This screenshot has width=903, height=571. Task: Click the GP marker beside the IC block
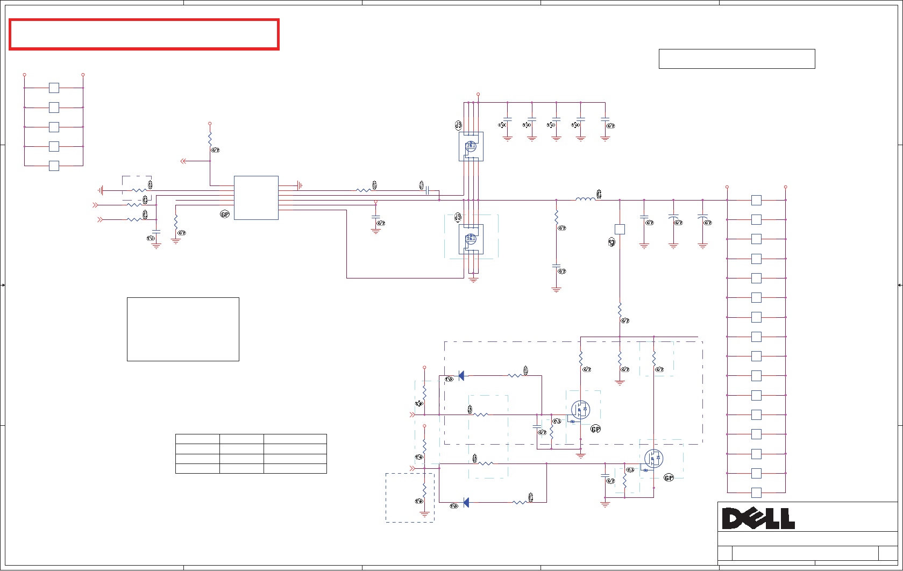click(225, 215)
